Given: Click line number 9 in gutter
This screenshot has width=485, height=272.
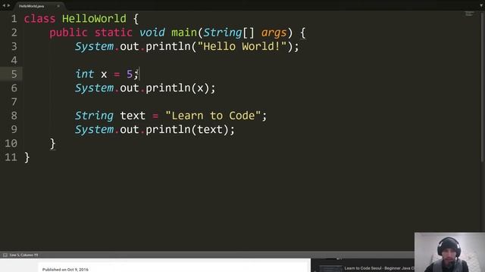Looking at the screenshot, I should (x=14, y=129).
